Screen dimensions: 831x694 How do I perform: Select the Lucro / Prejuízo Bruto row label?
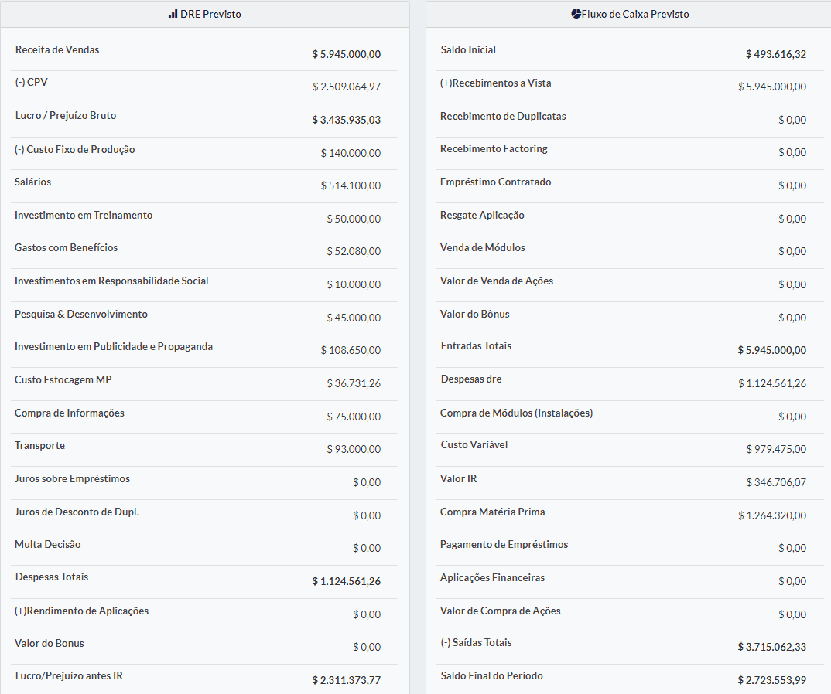[x=66, y=116]
